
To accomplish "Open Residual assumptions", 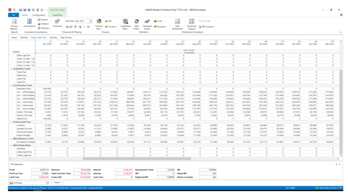I will (43, 28).
